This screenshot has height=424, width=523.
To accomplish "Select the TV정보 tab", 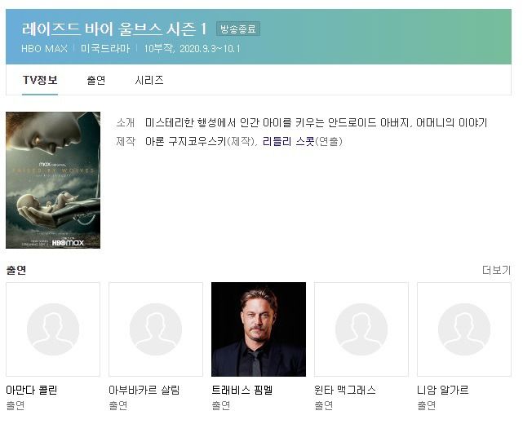I will (40, 80).
